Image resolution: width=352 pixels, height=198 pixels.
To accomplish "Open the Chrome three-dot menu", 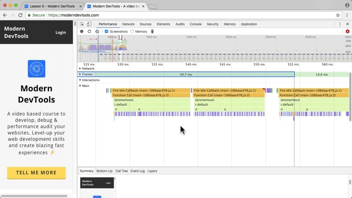I will point(347,15).
